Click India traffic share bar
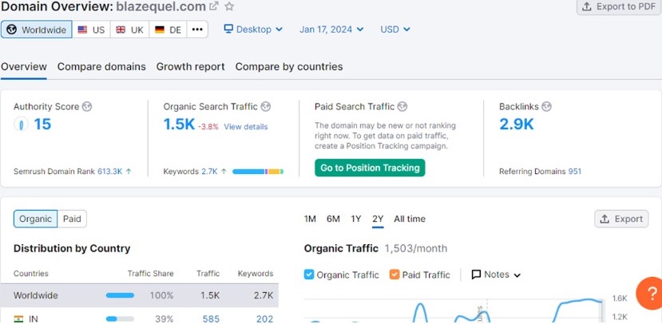Viewport: 662px width, 324px height. pyautogui.click(x=120, y=319)
